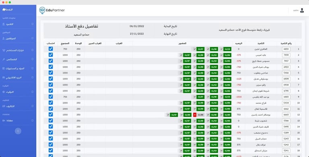Screen dimensions: 309x157
Task: Click the الموظفون employees person icon
Action: coord(3,39)
